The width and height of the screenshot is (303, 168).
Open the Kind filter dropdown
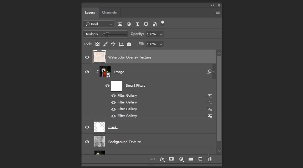point(98,24)
